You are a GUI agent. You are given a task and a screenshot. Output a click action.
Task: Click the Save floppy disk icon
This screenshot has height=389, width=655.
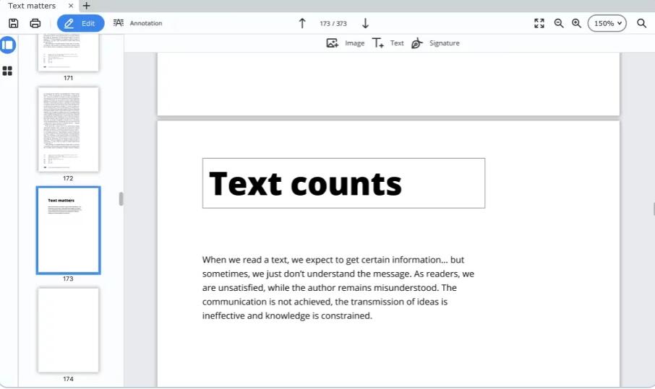(13, 23)
